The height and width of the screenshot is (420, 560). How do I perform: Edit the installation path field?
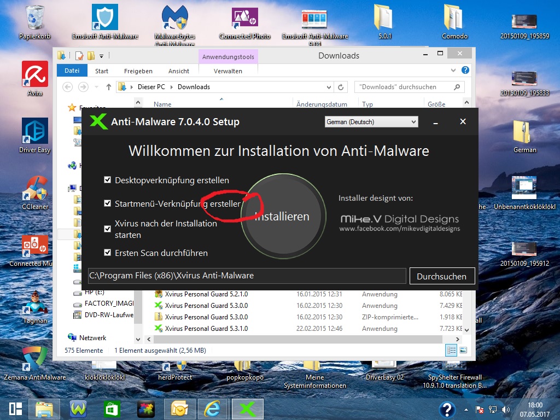247,276
